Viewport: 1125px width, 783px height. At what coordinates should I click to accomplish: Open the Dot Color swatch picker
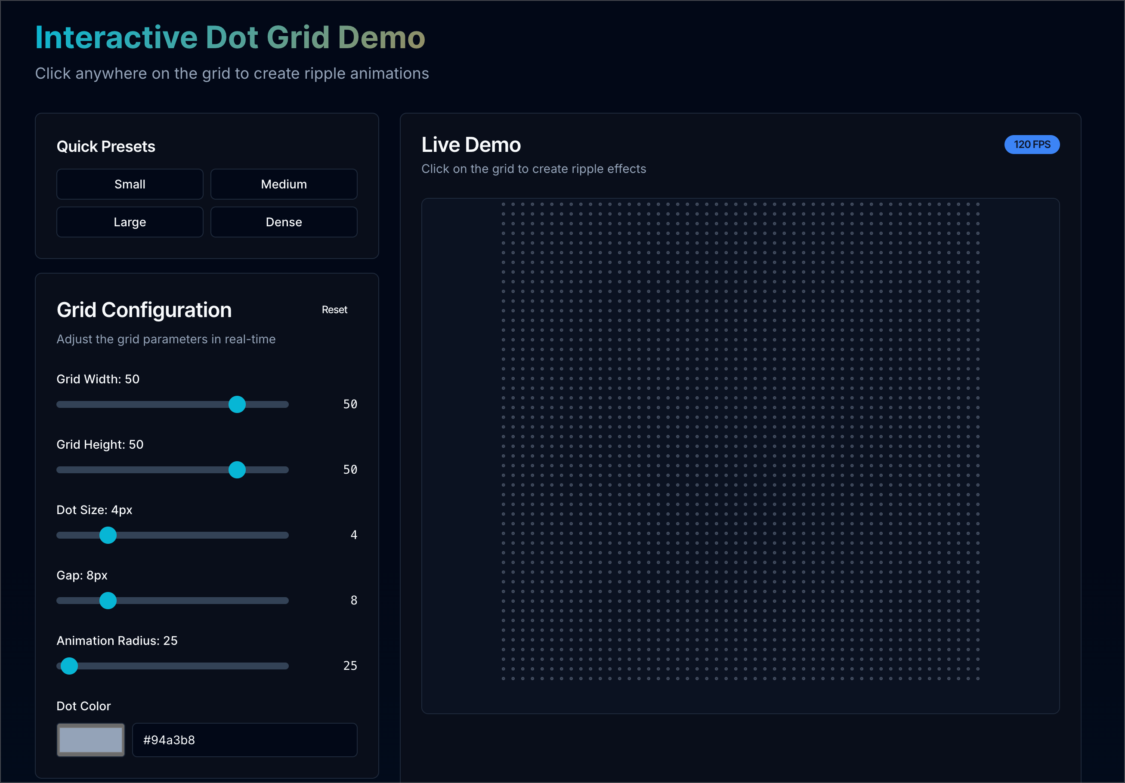pos(90,740)
